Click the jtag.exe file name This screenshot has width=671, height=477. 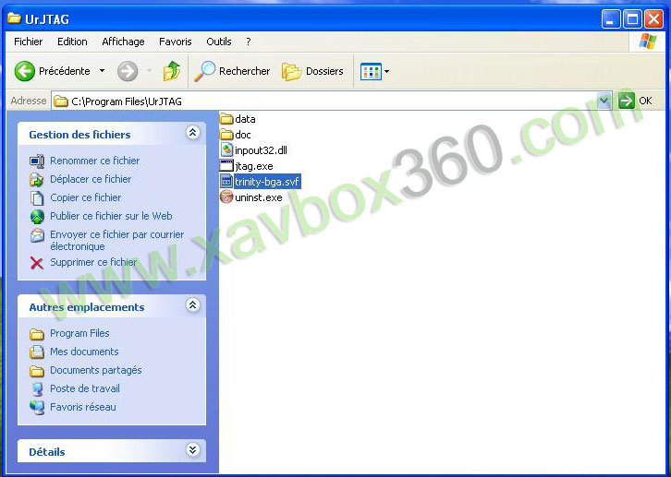254,166
